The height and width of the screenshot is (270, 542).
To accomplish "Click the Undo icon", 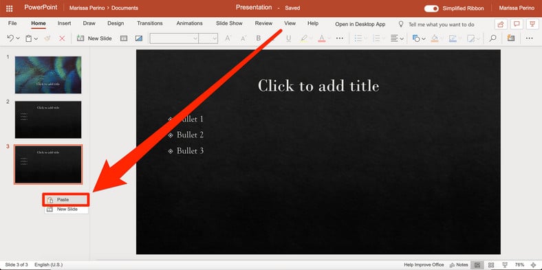I will coord(10,38).
